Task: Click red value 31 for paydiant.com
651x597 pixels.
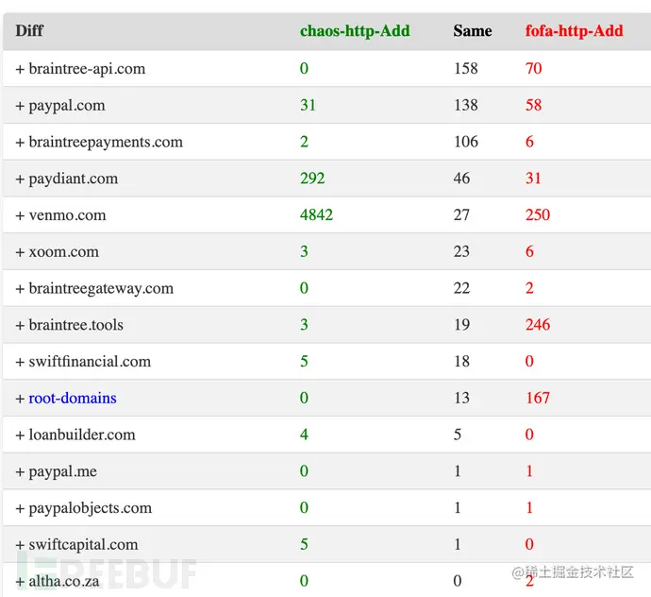Action: (x=533, y=179)
